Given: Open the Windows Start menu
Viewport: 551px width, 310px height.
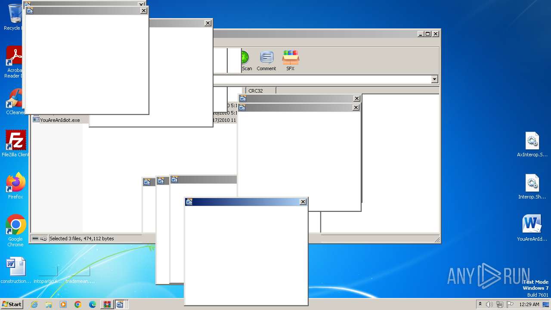Looking at the screenshot, I should pos(12,304).
